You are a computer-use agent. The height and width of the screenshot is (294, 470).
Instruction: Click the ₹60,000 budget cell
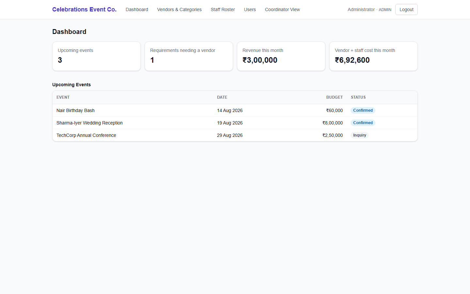[335, 110]
